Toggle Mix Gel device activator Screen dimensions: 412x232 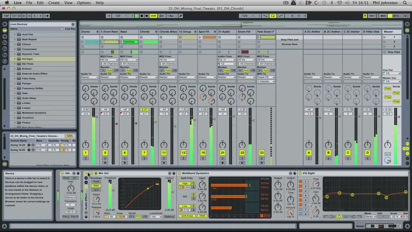click(91, 173)
